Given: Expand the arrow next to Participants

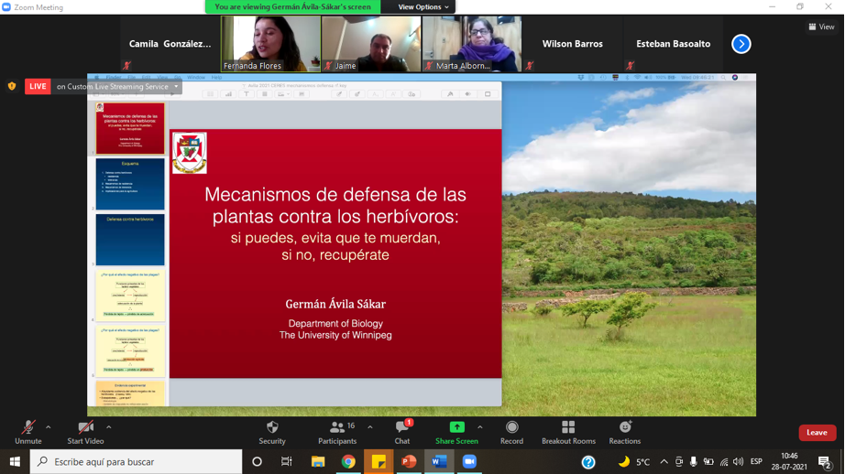Looking at the screenshot, I should [369, 427].
